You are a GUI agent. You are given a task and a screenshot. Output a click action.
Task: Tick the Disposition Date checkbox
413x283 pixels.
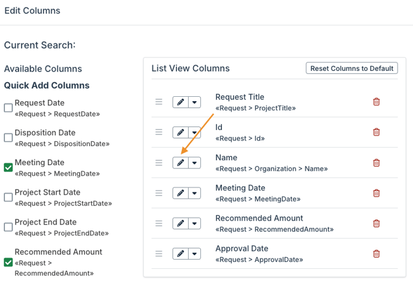9,137
